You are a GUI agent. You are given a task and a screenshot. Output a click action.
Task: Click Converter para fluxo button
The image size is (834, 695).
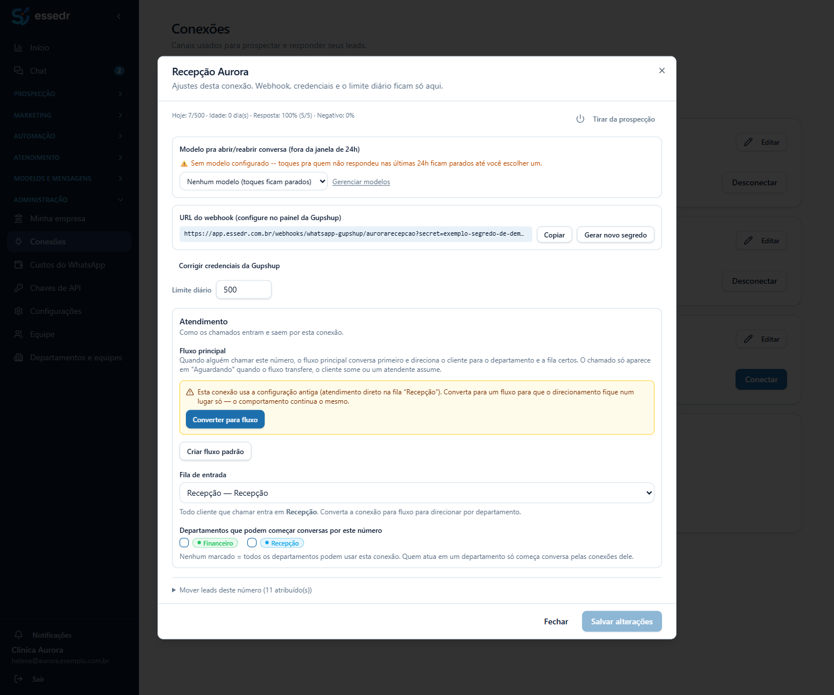[225, 419]
